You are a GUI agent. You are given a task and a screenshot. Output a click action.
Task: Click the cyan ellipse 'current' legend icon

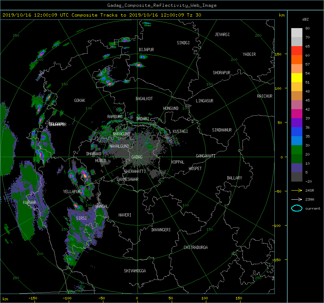click(x=297, y=208)
